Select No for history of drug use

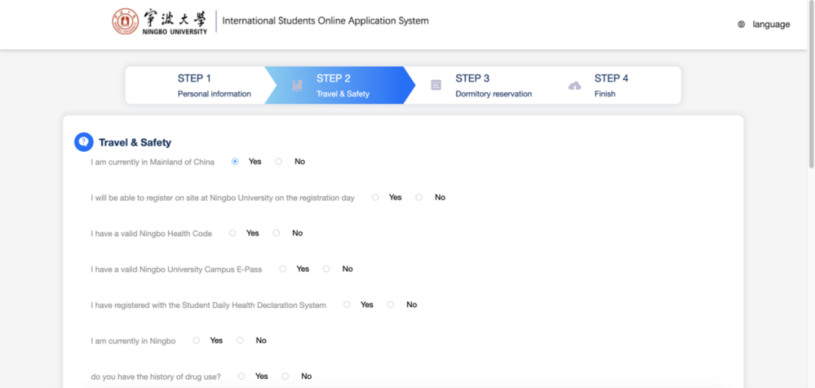tap(285, 376)
